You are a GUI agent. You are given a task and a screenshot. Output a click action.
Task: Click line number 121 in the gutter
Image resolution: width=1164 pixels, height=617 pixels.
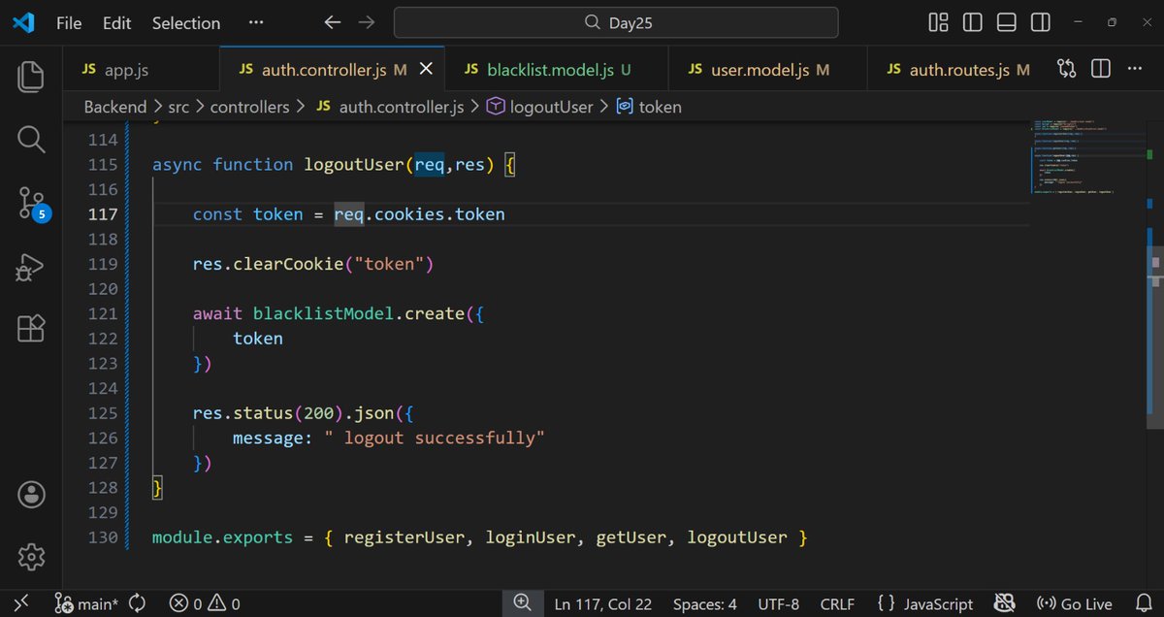[103, 313]
